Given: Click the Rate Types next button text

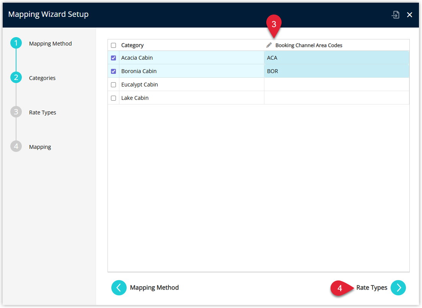Looking at the screenshot, I should (x=371, y=288).
